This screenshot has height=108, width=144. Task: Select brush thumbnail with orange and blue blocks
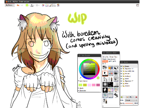pyautogui.click(x=110, y=68)
